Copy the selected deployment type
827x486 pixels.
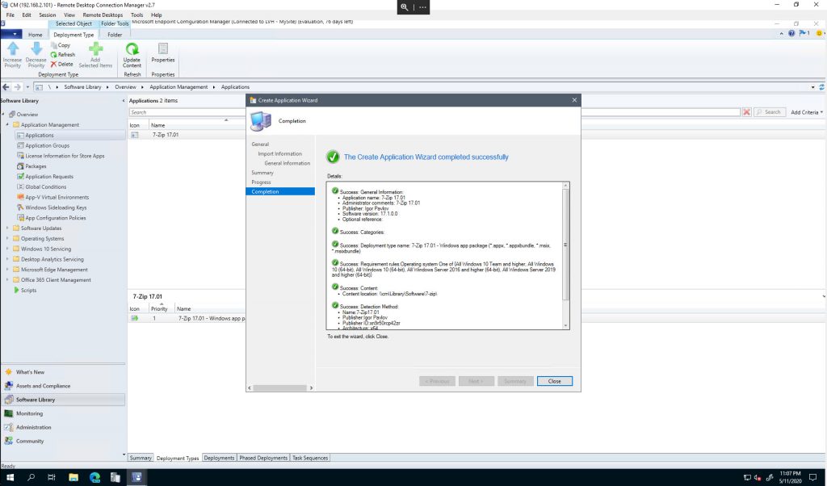pyautogui.click(x=61, y=45)
